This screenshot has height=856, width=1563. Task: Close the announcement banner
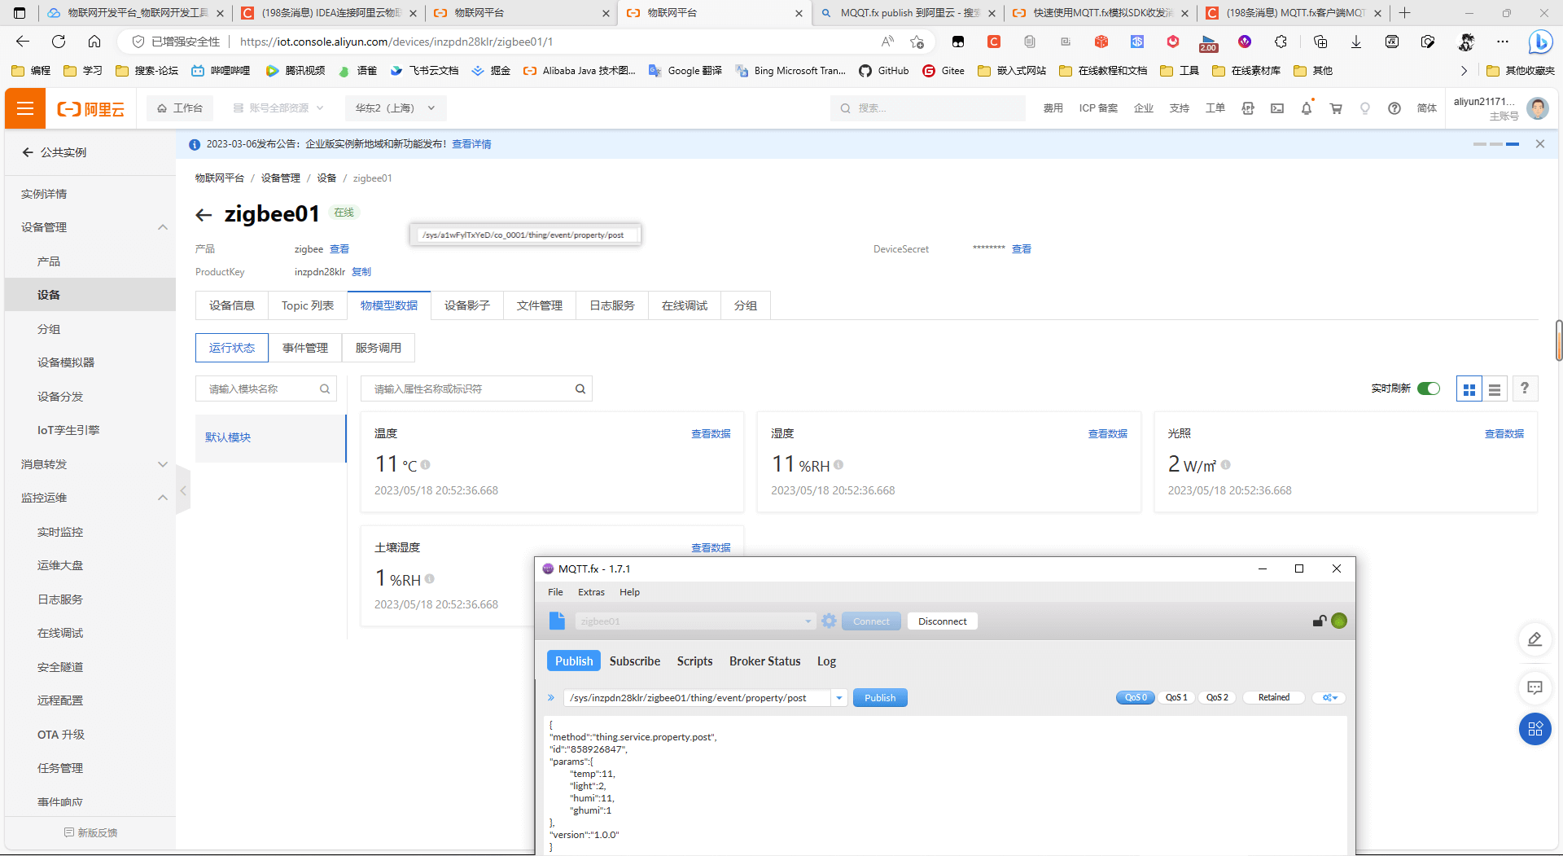pyautogui.click(x=1540, y=144)
